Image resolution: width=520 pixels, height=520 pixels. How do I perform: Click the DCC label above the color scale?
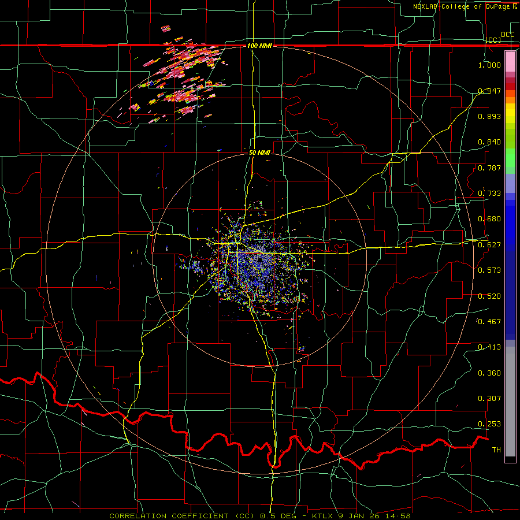(x=507, y=35)
